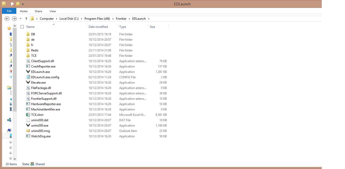Go back with the Back arrow
This screenshot has height=169, width=345.
(x=7, y=19)
